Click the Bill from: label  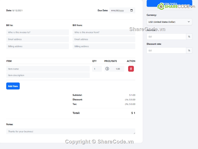click(x=78, y=25)
